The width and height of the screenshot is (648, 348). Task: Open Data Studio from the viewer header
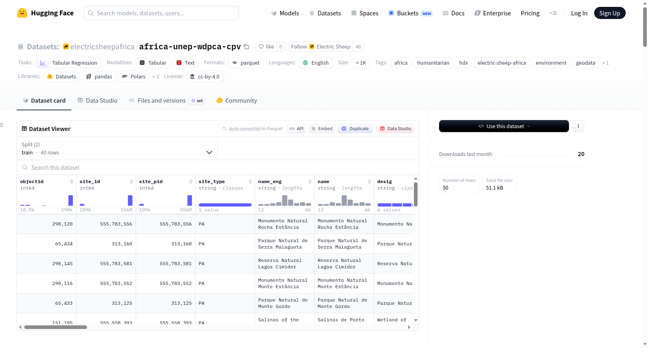point(395,129)
